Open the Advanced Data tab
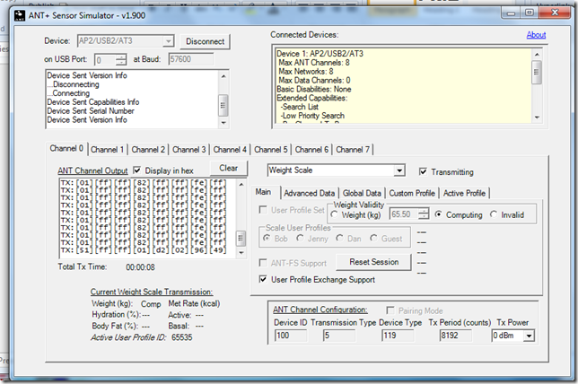This screenshot has width=578, height=384. click(x=310, y=193)
